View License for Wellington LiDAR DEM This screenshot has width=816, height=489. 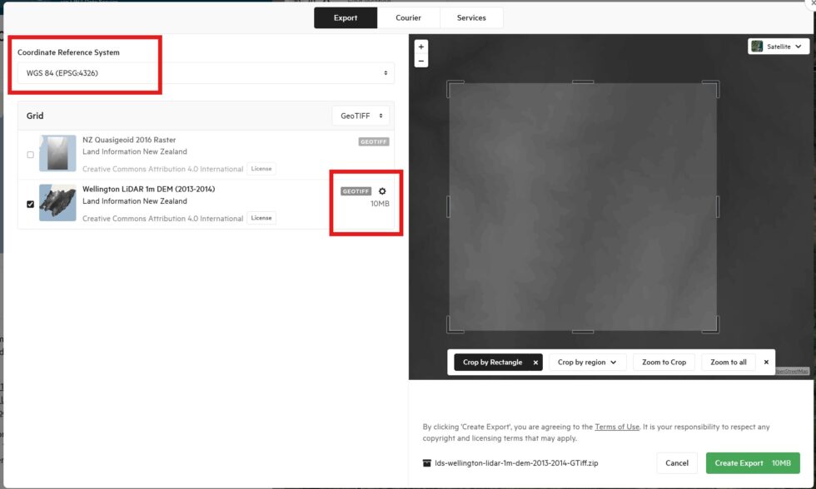pos(261,218)
